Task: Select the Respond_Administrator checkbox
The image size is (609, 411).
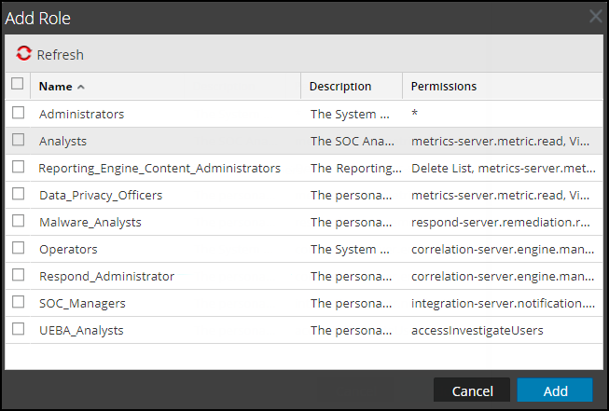Action: click(x=18, y=276)
